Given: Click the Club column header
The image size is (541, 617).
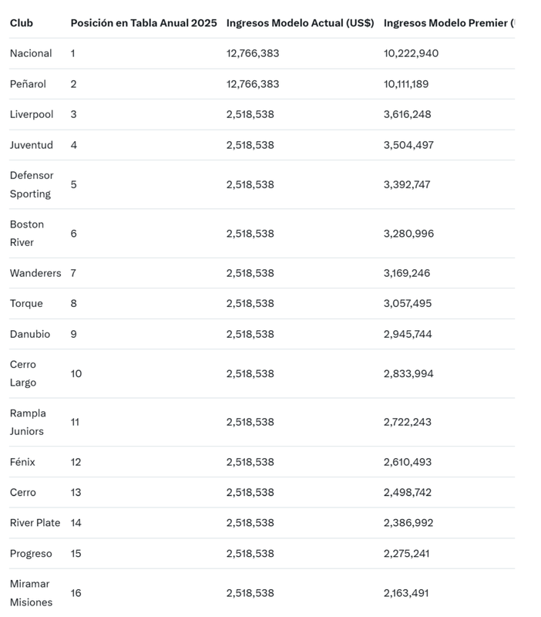Looking at the screenshot, I should pos(22,23).
